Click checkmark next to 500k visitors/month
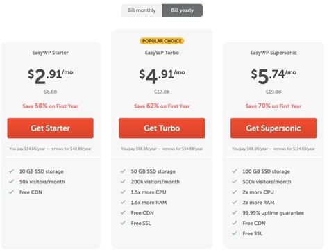Screen dimensions: 329x252 coord(235,181)
